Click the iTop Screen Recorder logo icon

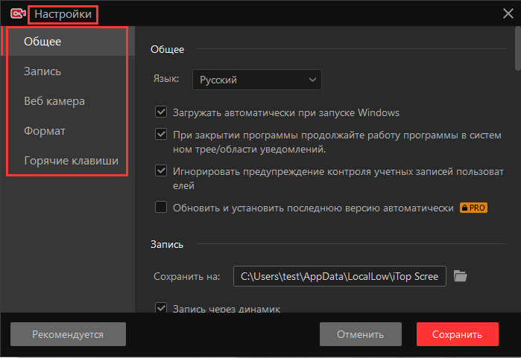click(x=18, y=13)
